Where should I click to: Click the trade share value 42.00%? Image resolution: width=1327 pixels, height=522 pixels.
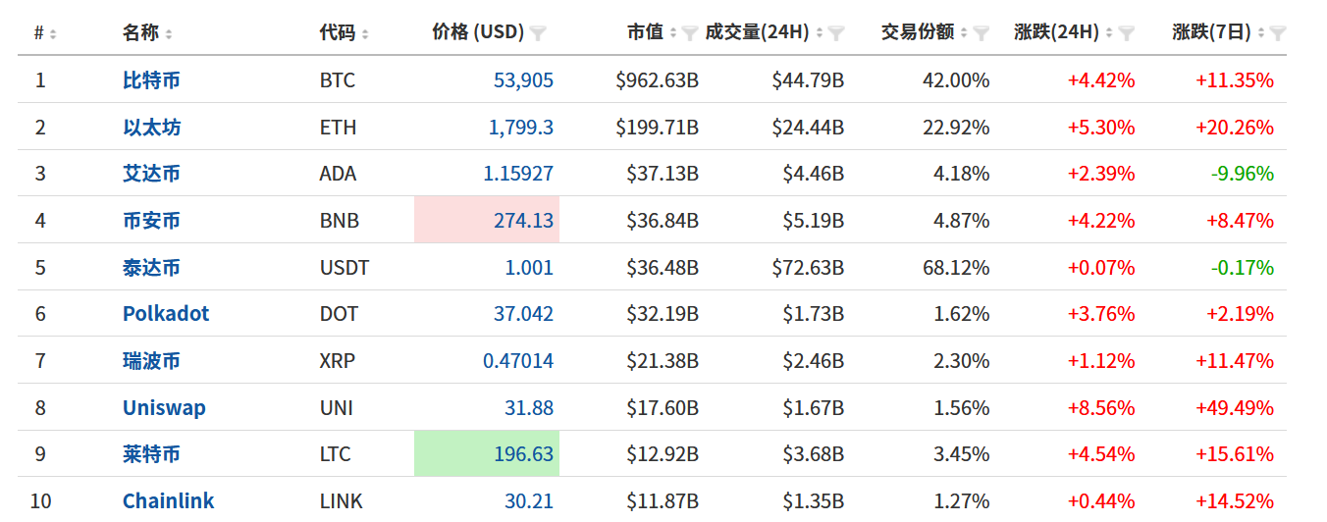pyautogui.click(x=956, y=80)
